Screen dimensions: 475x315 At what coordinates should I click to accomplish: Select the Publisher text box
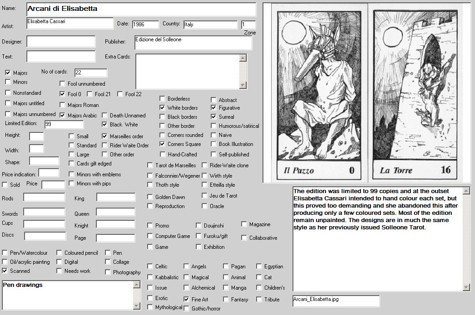pyautogui.click(x=193, y=43)
